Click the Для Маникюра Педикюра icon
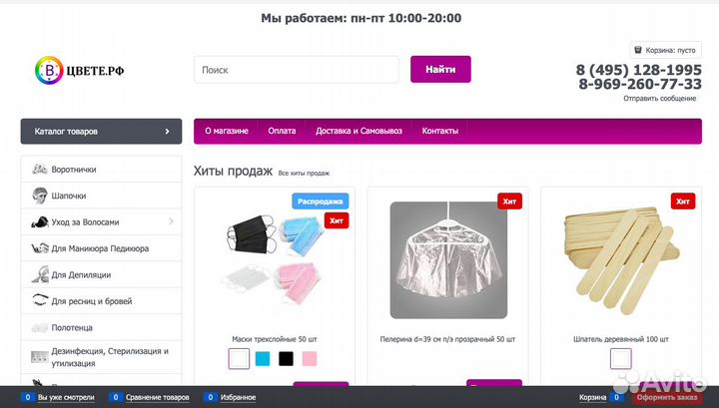 pyautogui.click(x=40, y=248)
